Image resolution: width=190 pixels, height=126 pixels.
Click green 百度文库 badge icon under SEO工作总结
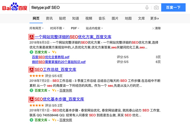pyautogui.click(x=31, y=90)
